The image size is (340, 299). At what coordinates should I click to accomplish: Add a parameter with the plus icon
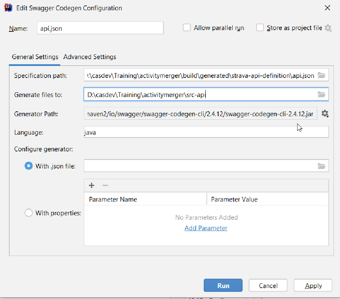(x=91, y=186)
